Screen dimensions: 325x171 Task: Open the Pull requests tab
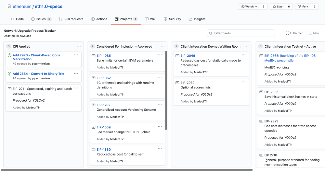tap(71, 19)
